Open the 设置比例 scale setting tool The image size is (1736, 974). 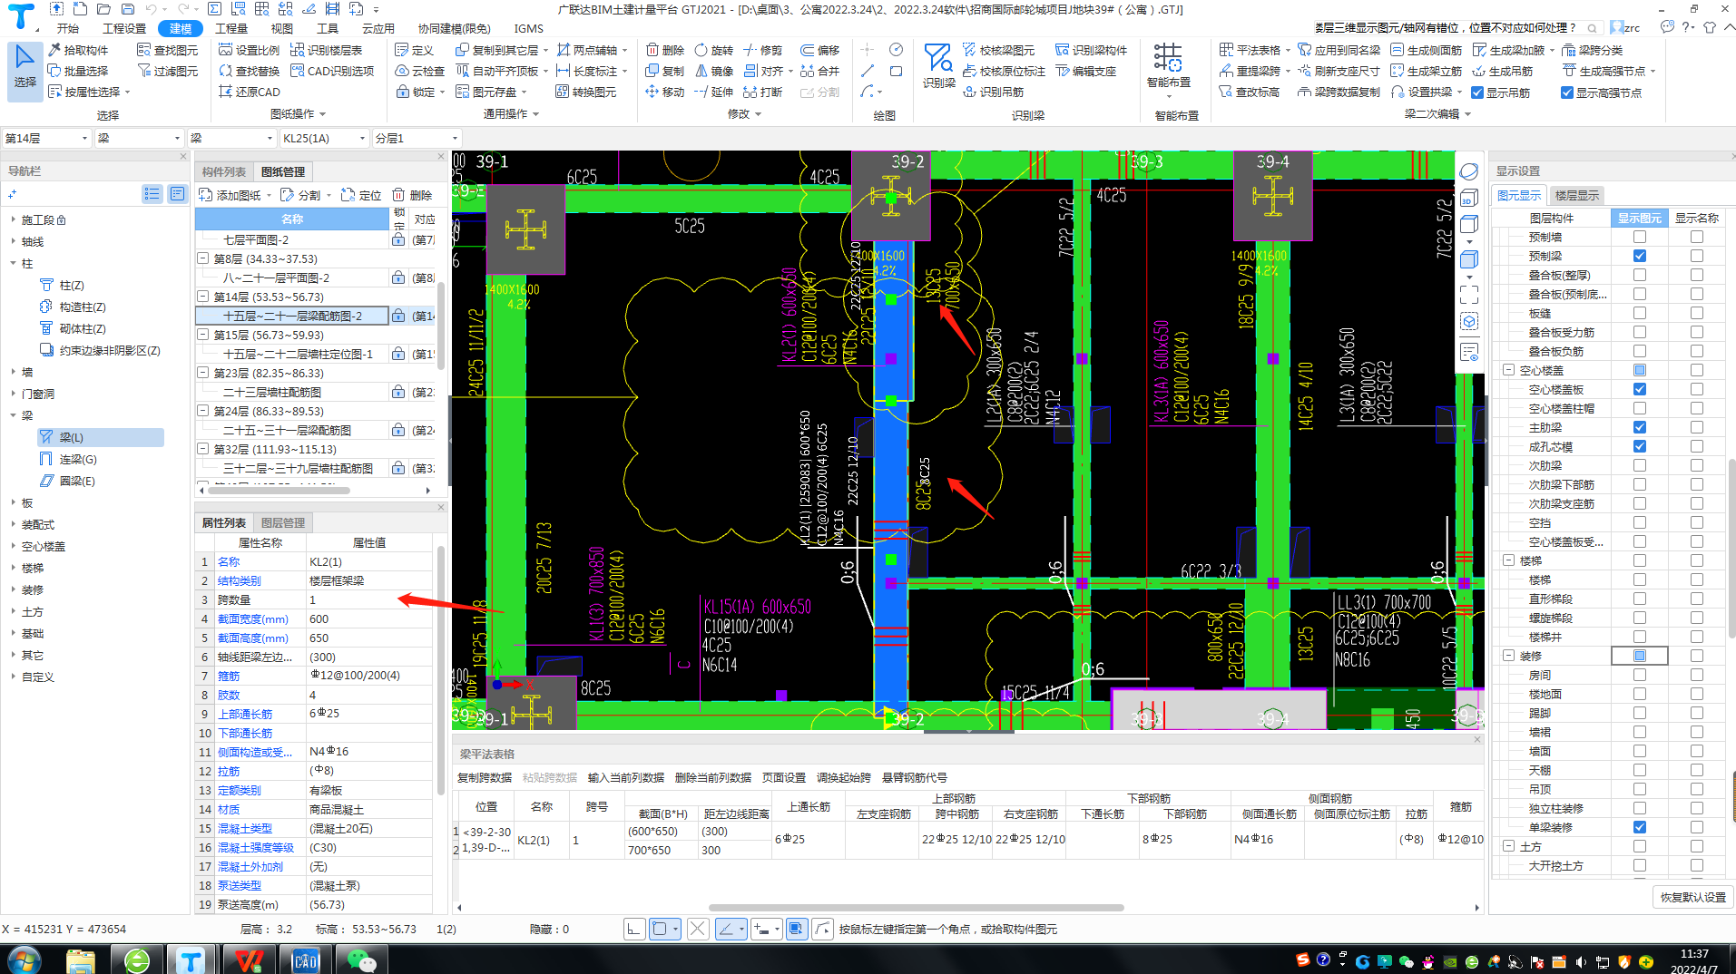[x=250, y=50]
